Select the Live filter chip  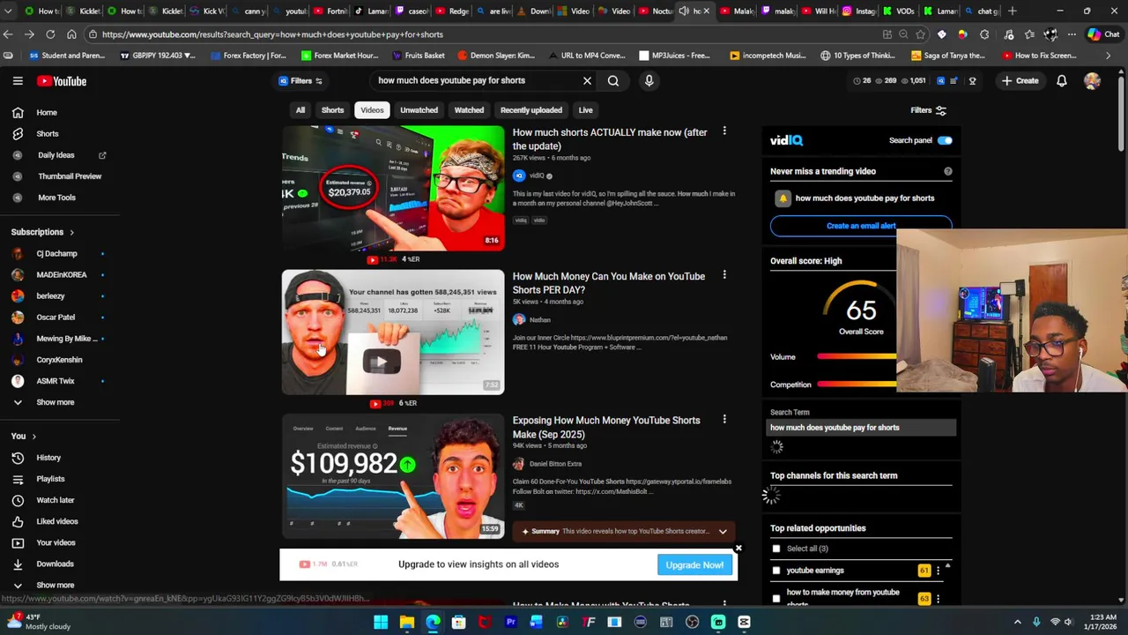585,110
